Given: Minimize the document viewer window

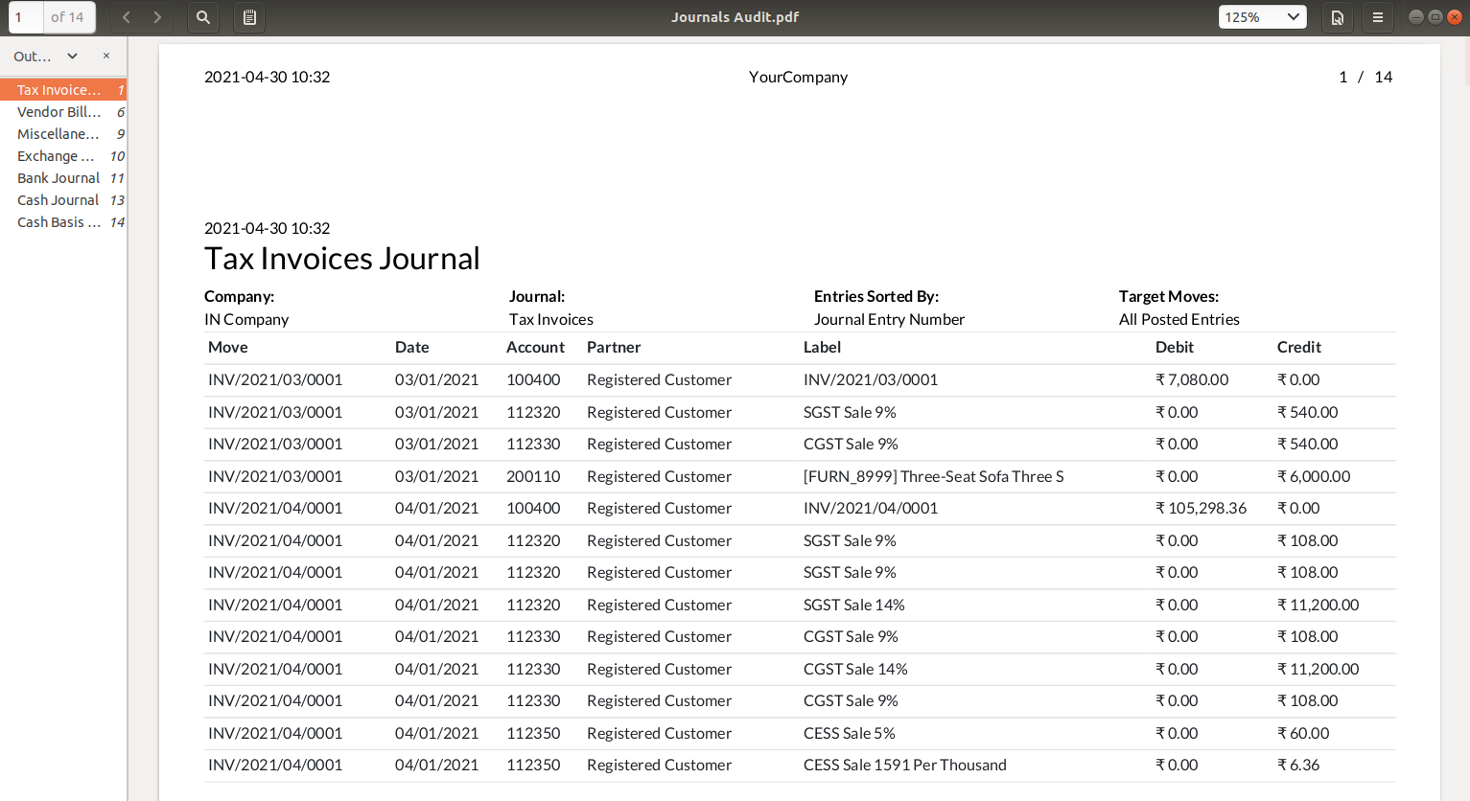Looking at the screenshot, I should (x=1415, y=17).
